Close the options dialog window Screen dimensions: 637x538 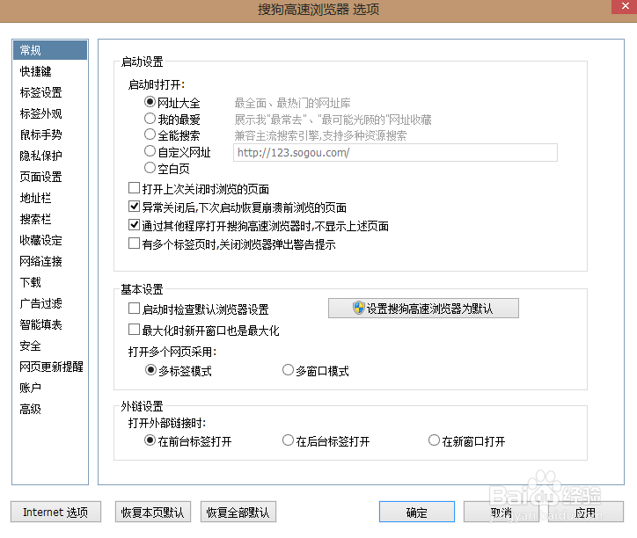point(625,6)
